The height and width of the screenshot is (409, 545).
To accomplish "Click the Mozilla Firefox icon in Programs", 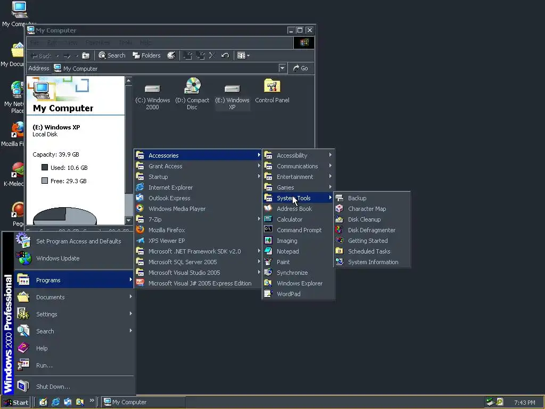I will [140, 230].
